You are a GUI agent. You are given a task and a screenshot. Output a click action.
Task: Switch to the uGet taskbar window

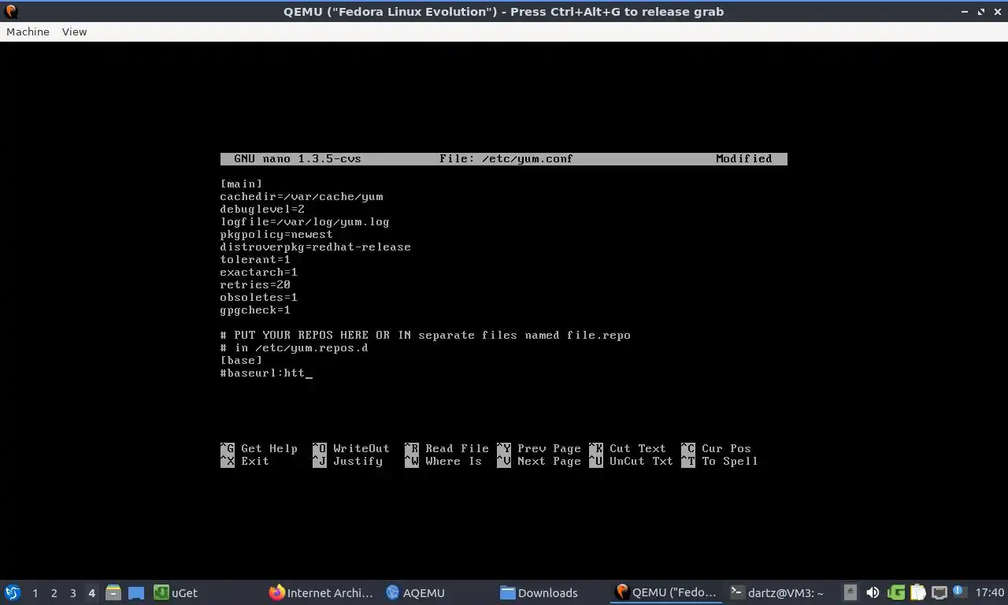pyautogui.click(x=176, y=592)
